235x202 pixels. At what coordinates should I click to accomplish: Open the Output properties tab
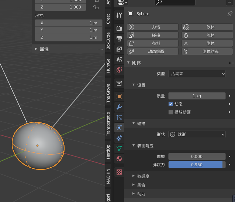119,38
